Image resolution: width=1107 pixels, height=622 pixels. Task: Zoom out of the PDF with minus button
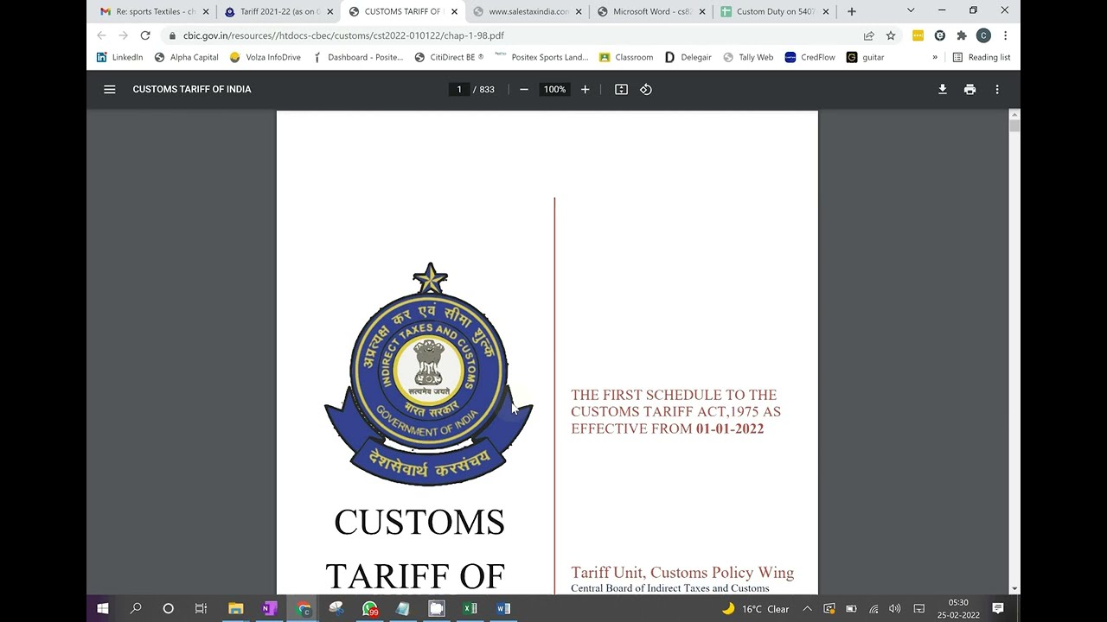tap(523, 89)
